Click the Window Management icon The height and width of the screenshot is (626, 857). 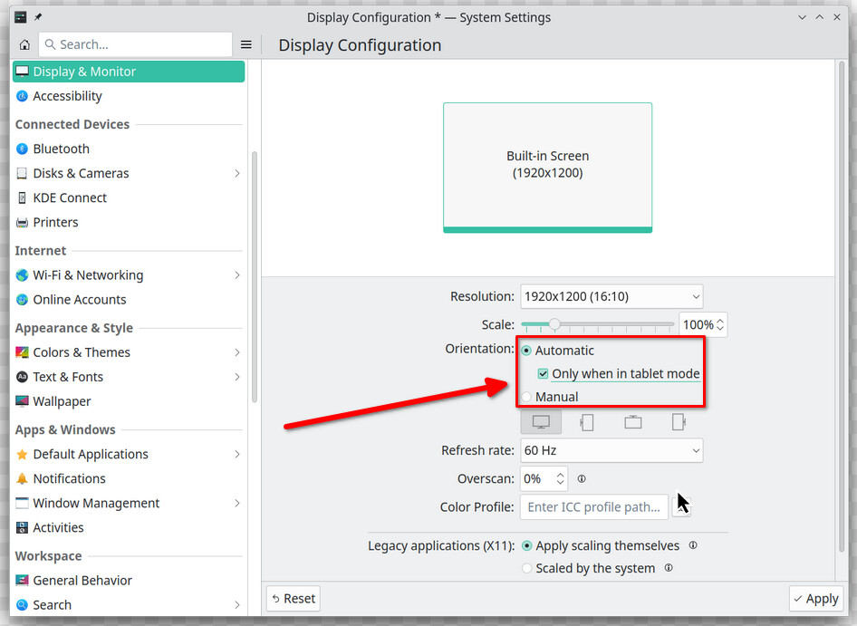22,503
